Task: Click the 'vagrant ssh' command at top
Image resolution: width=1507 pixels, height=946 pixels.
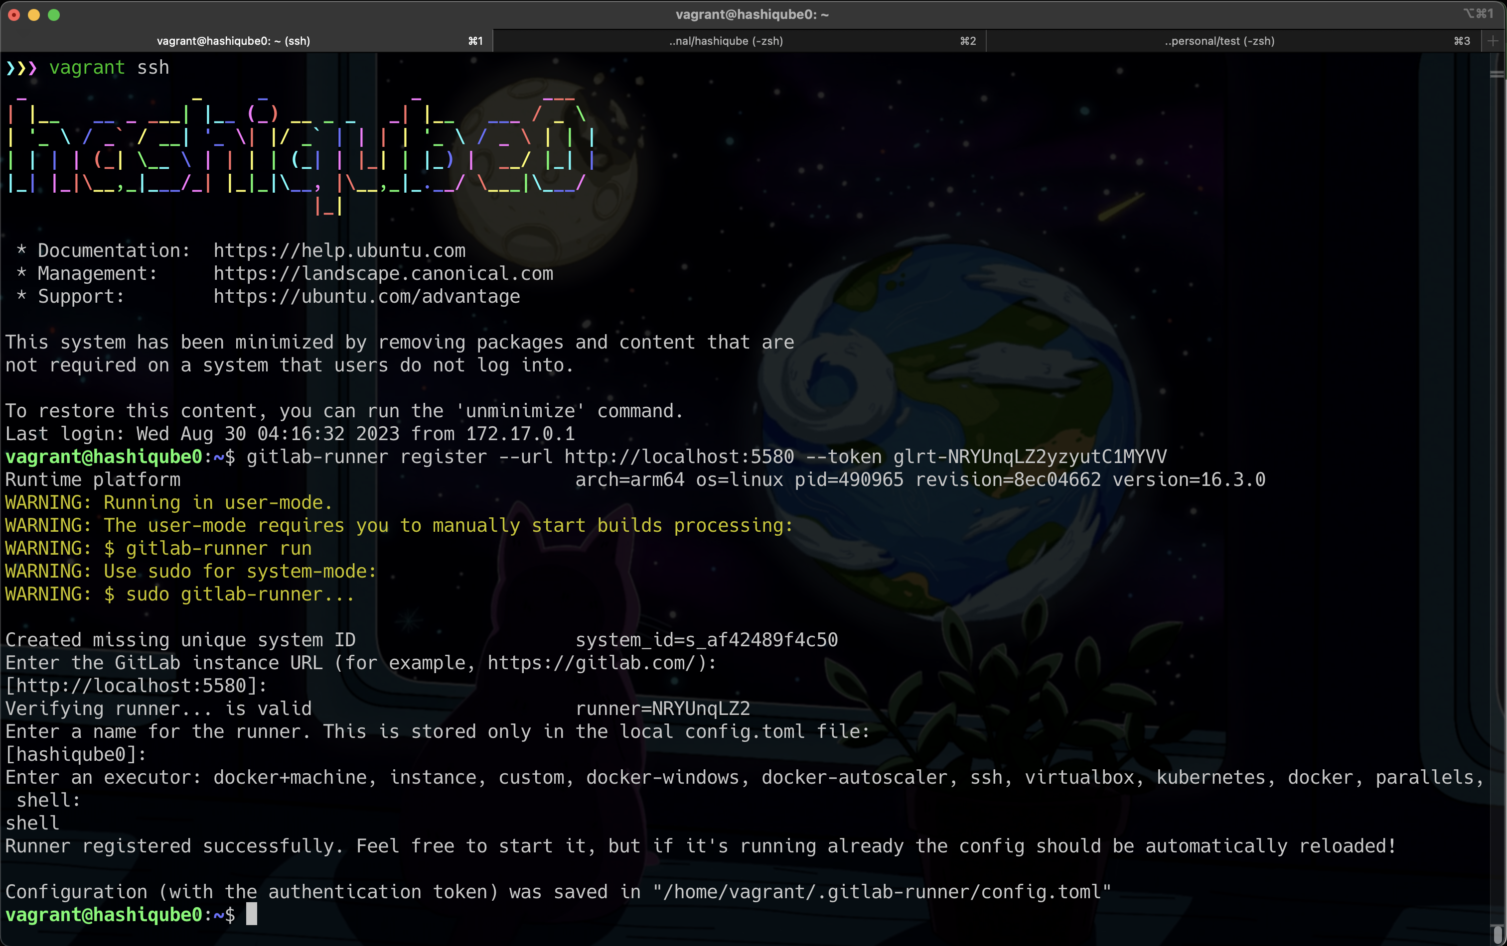Action: (109, 68)
